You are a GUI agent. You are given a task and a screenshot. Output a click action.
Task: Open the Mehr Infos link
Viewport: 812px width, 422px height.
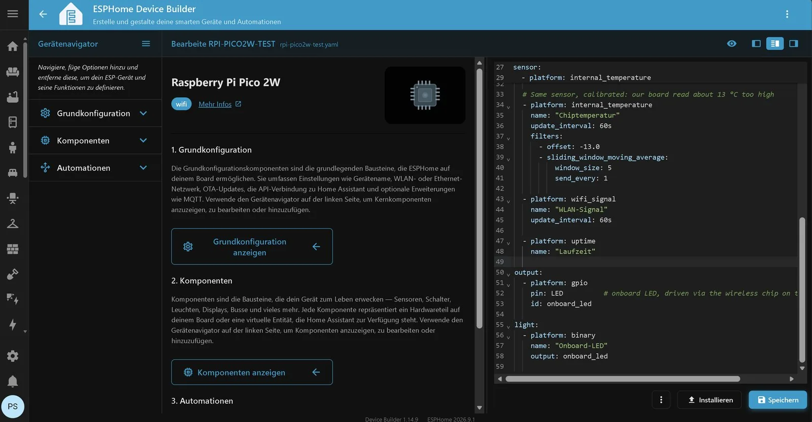point(220,104)
